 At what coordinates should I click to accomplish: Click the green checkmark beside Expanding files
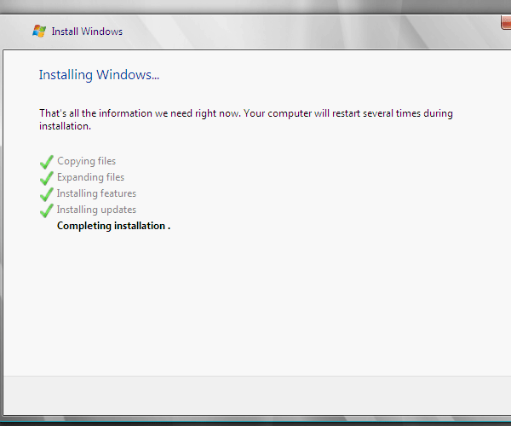pyautogui.click(x=47, y=178)
